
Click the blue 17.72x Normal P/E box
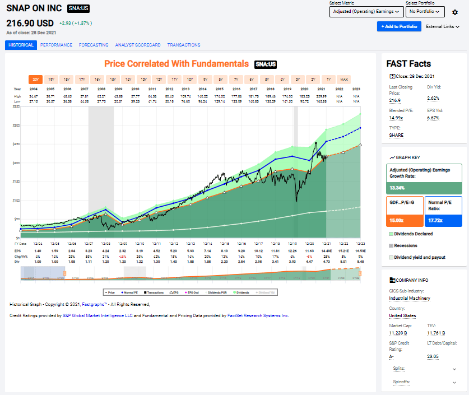(443, 220)
